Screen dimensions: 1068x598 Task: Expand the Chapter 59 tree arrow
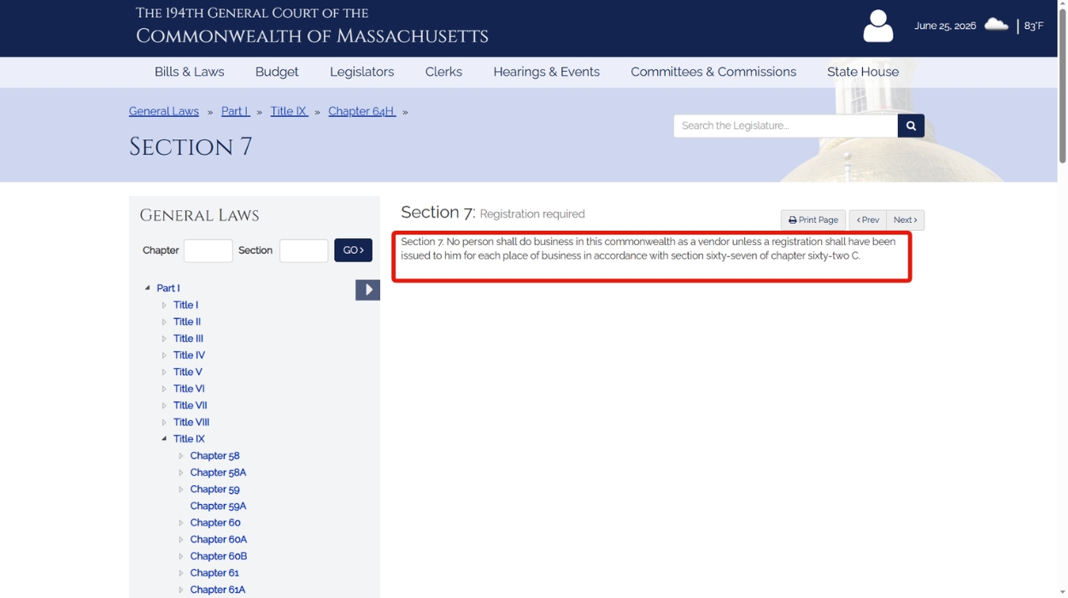tap(181, 490)
